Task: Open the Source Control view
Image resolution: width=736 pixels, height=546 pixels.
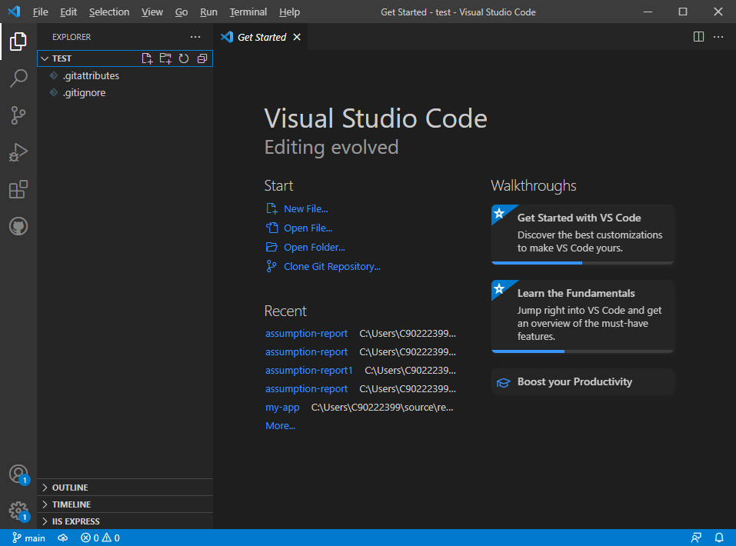Action: pyautogui.click(x=18, y=115)
